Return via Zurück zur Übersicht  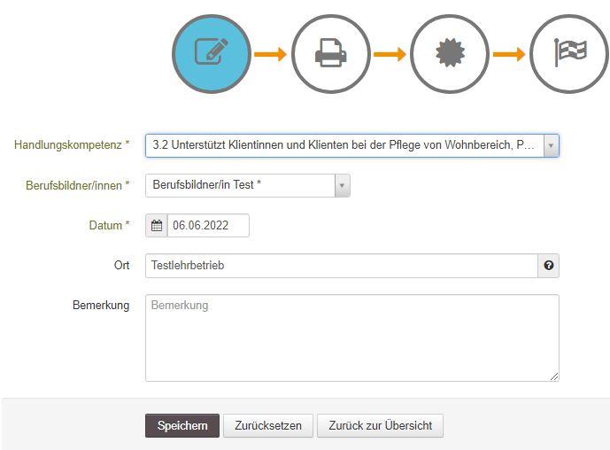(x=380, y=426)
